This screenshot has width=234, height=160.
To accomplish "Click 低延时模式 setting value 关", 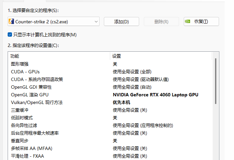I will (x=115, y=118).
